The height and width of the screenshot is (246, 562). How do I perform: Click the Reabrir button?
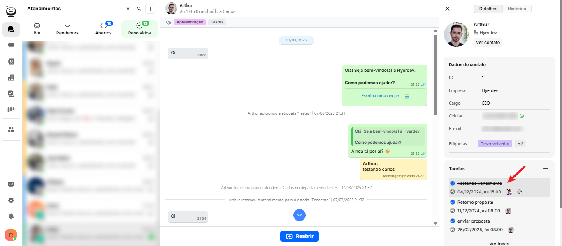point(300,236)
